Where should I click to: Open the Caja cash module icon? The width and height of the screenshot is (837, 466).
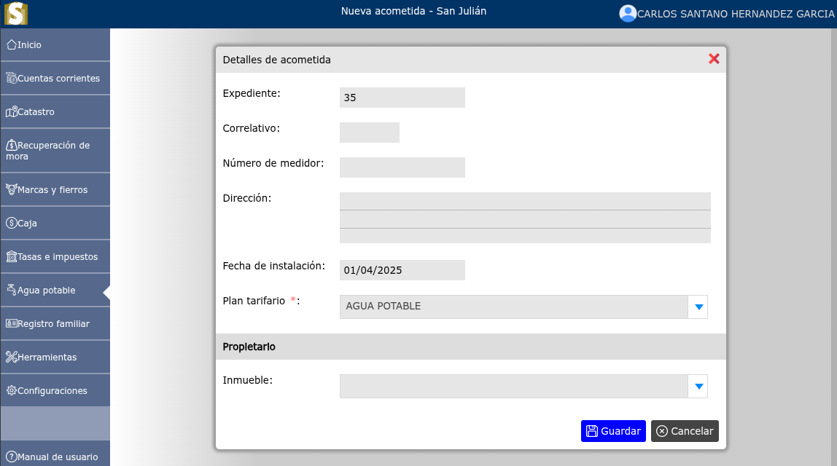point(11,223)
